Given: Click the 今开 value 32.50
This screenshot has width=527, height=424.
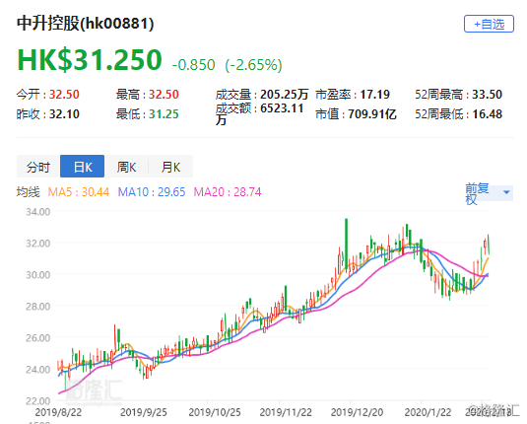Looking at the screenshot, I should click(x=64, y=95).
